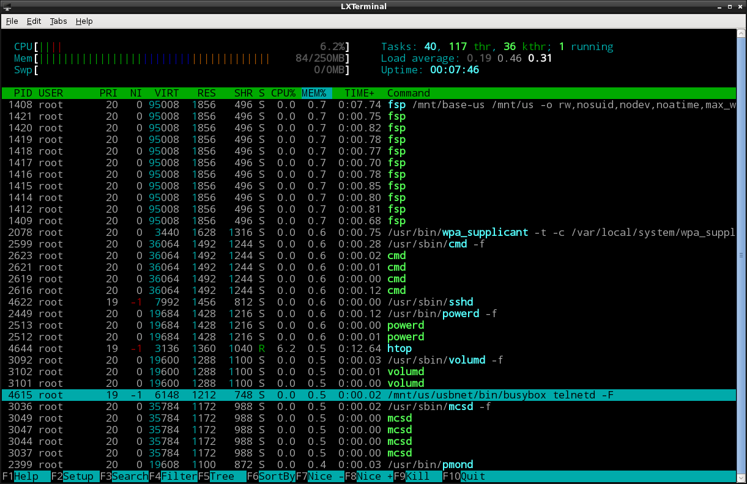Open the Edit menu
747x484 pixels.
click(34, 21)
